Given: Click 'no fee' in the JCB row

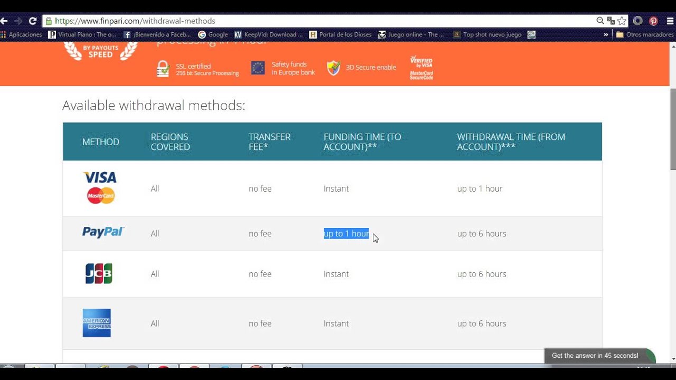Looking at the screenshot, I should point(260,274).
